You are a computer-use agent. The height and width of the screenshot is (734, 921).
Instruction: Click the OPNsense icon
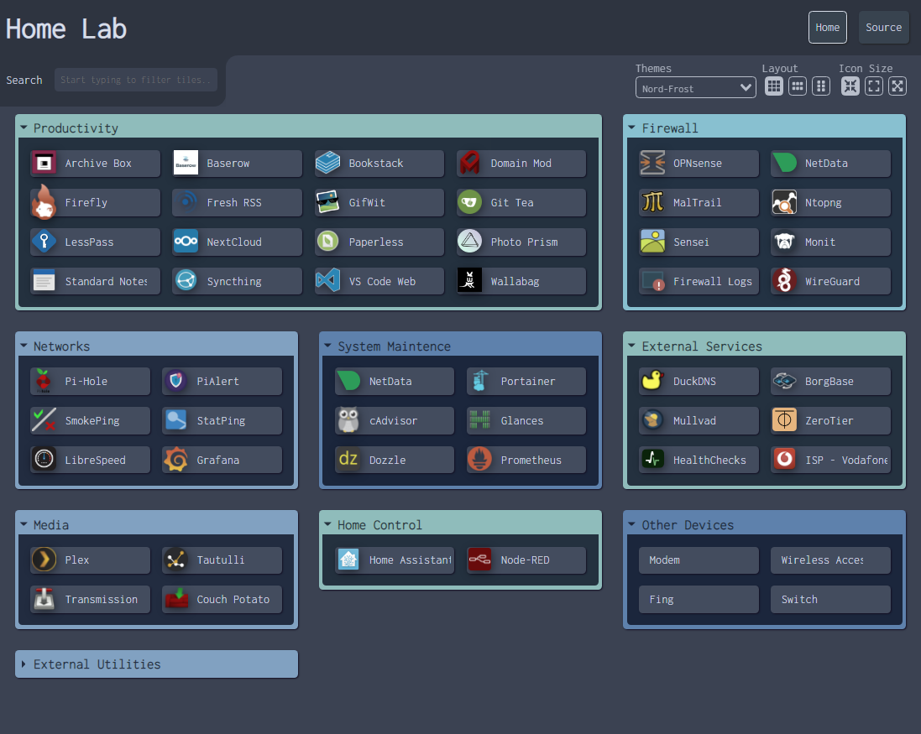pyautogui.click(x=652, y=163)
